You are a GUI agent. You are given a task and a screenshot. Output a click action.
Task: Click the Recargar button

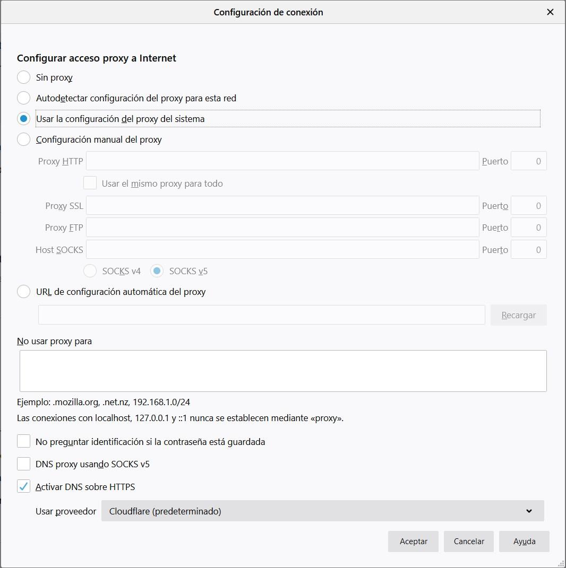pyautogui.click(x=518, y=315)
